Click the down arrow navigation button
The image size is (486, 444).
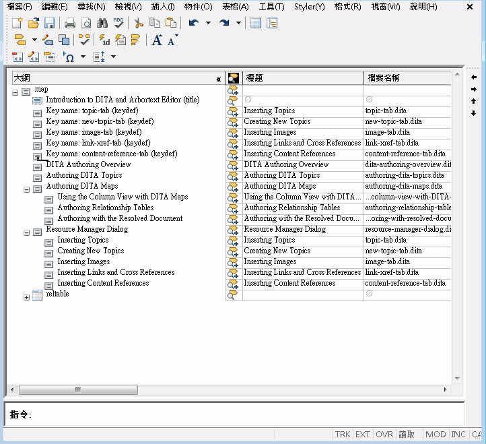474,113
